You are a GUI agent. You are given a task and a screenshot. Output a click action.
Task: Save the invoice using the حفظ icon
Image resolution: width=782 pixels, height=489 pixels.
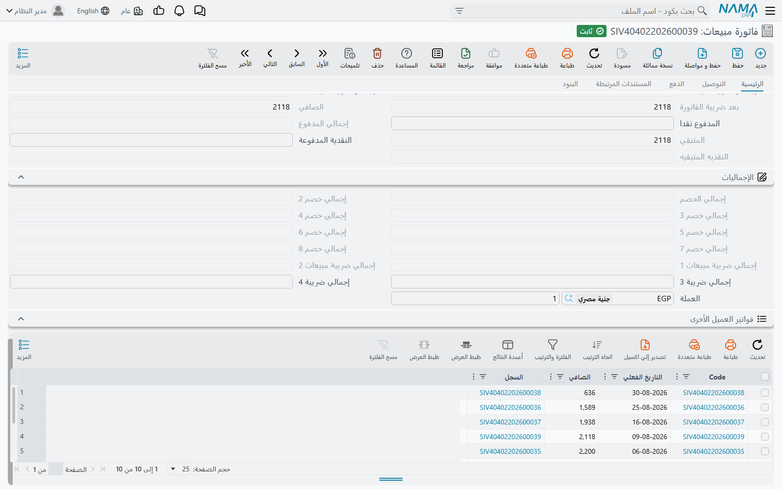[x=738, y=53]
